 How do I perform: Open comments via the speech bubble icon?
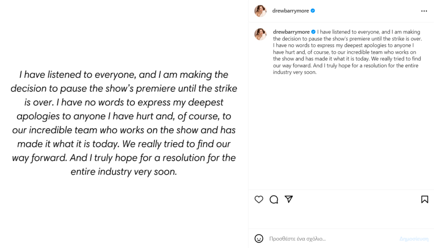click(274, 199)
